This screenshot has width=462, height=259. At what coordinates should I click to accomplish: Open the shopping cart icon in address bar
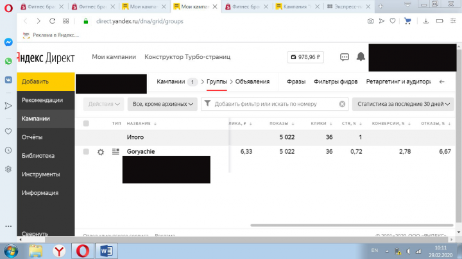coord(407,21)
